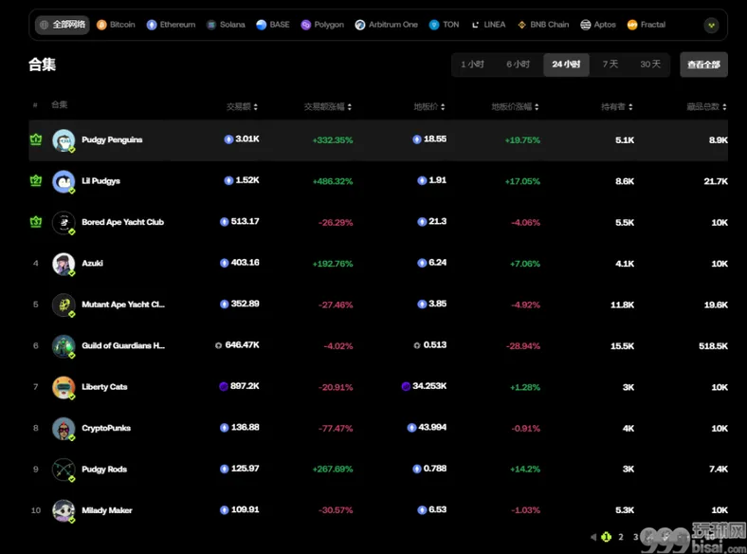
Task: Sort by 交易额 column arrows
Action: [255, 107]
